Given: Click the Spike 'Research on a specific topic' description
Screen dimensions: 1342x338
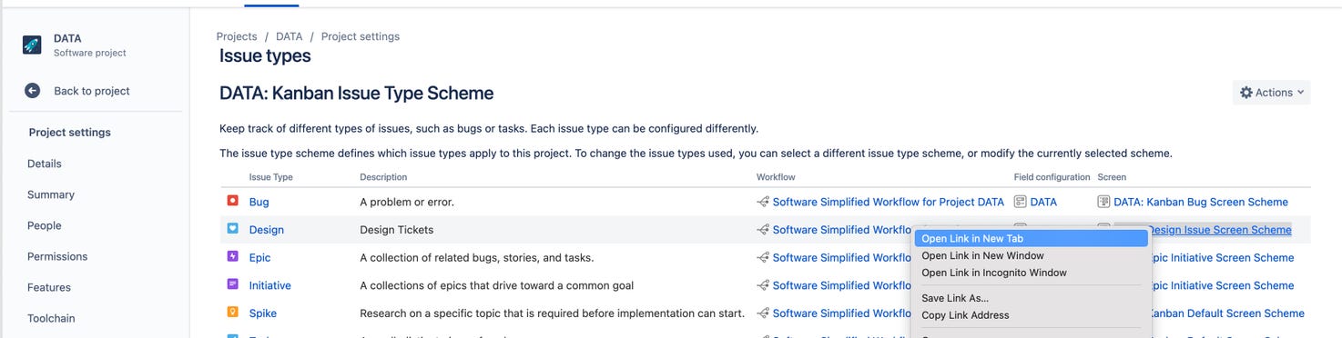Looking at the screenshot, I should 553,313.
